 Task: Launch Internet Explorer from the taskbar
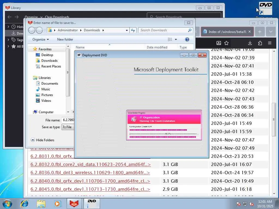tap(24, 204)
